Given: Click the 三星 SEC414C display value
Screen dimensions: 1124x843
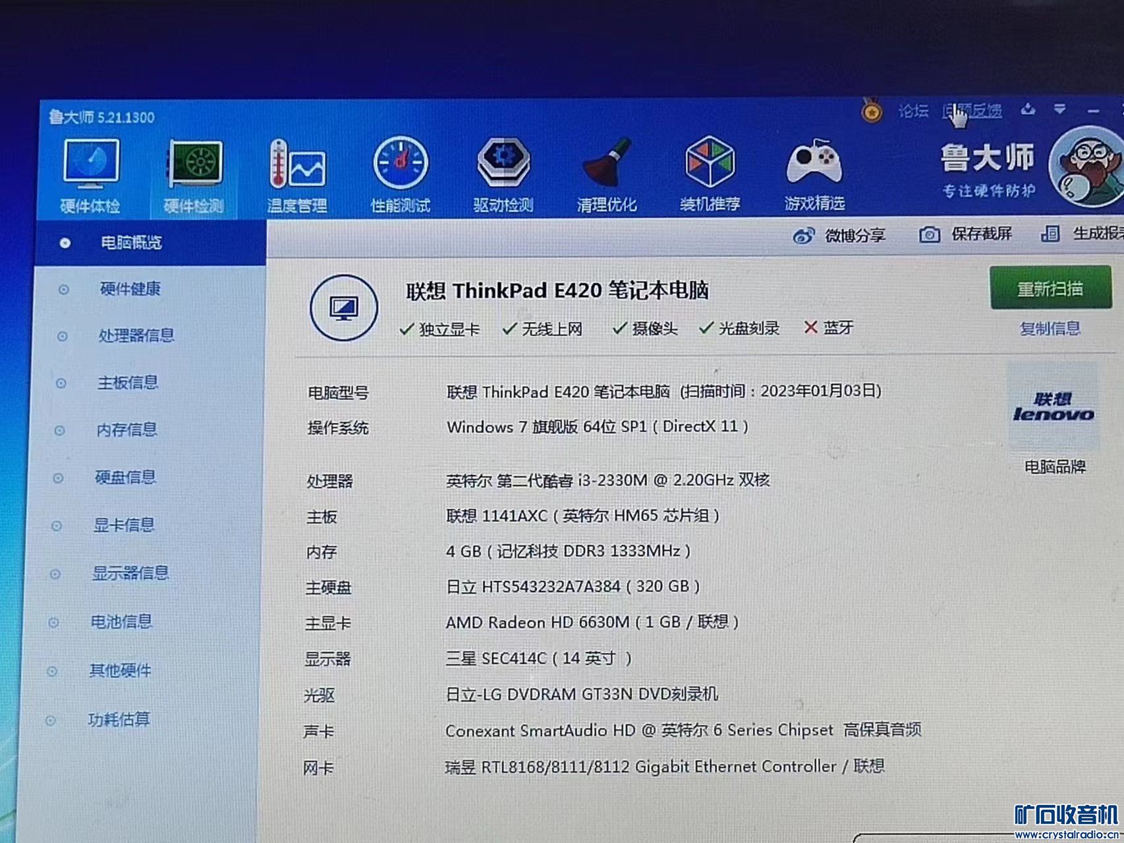Looking at the screenshot, I should pyautogui.click(x=538, y=659).
